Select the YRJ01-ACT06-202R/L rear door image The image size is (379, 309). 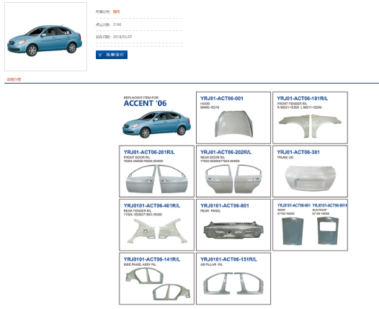click(233, 179)
